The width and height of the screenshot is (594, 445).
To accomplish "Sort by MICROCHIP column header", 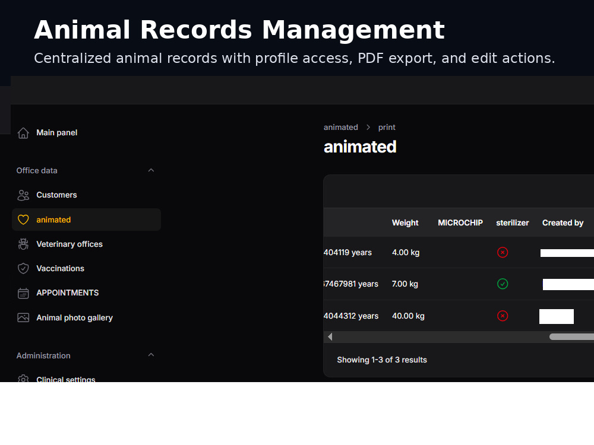I will (x=460, y=223).
